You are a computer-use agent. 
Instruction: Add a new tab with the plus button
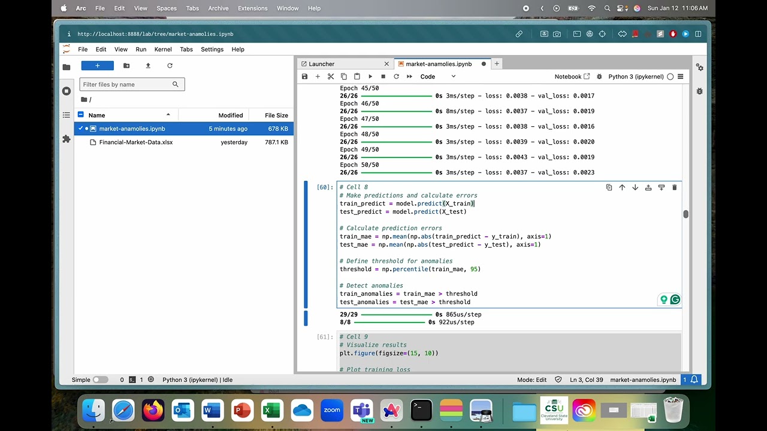point(497,64)
